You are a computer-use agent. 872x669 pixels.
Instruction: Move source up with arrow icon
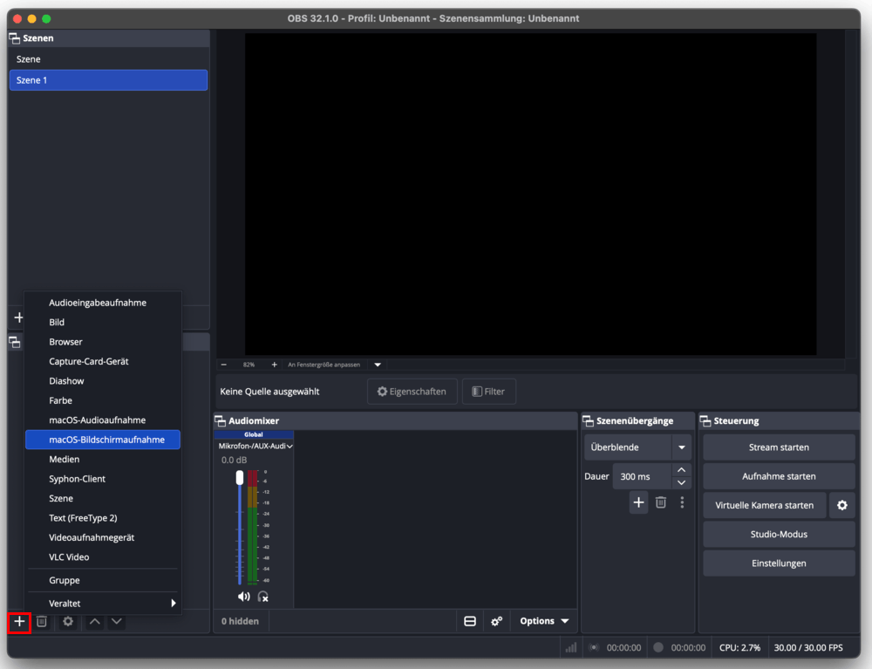click(95, 622)
